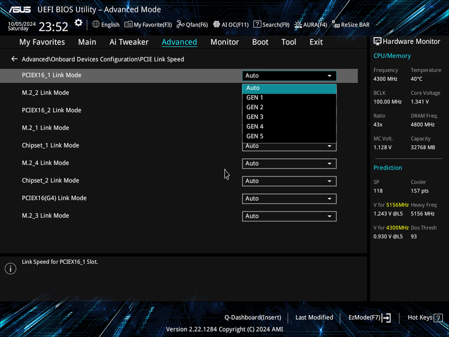The width and height of the screenshot is (449, 337).
Task: Select Auto in the open dropdown list
Action: pyautogui.click(x=289, y=89)
